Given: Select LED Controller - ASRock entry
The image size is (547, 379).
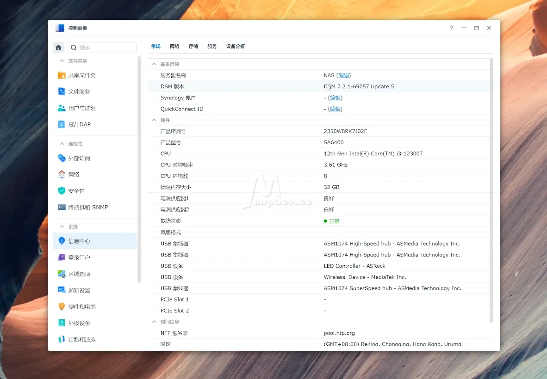Looking at the screenshot, I should click(354, 266).
